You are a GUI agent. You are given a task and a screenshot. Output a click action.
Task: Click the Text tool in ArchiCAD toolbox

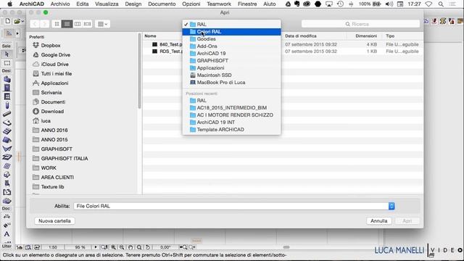point(7,234)
